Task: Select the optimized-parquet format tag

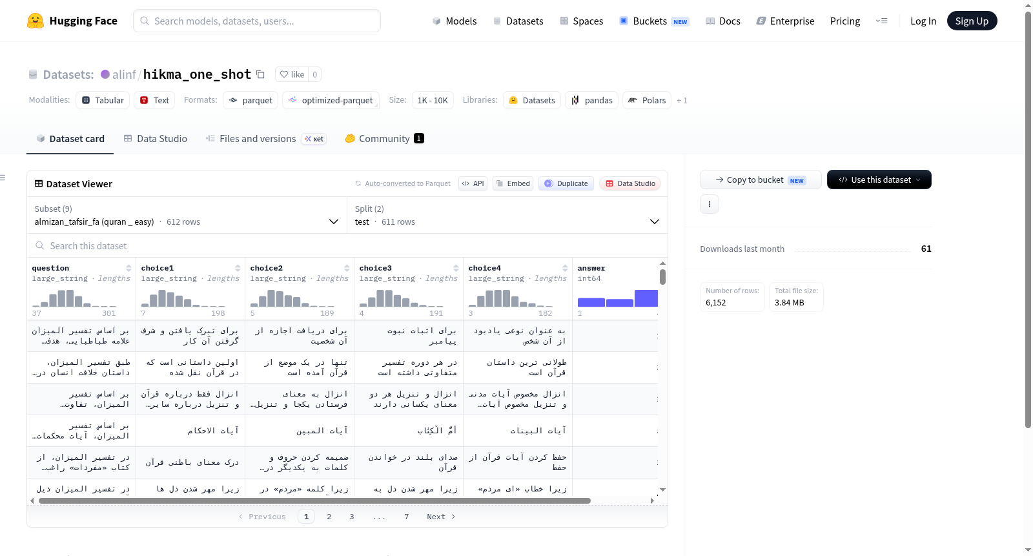Action: click(331, 100)
